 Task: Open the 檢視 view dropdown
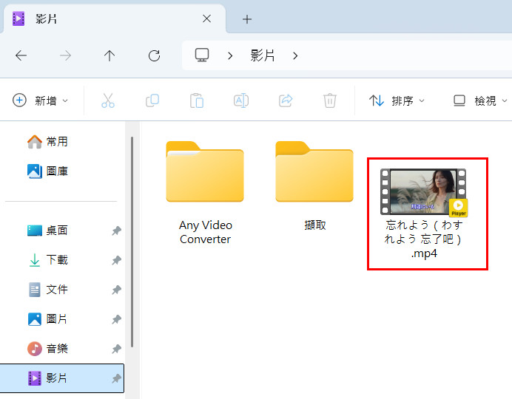(x=480, y=100)
